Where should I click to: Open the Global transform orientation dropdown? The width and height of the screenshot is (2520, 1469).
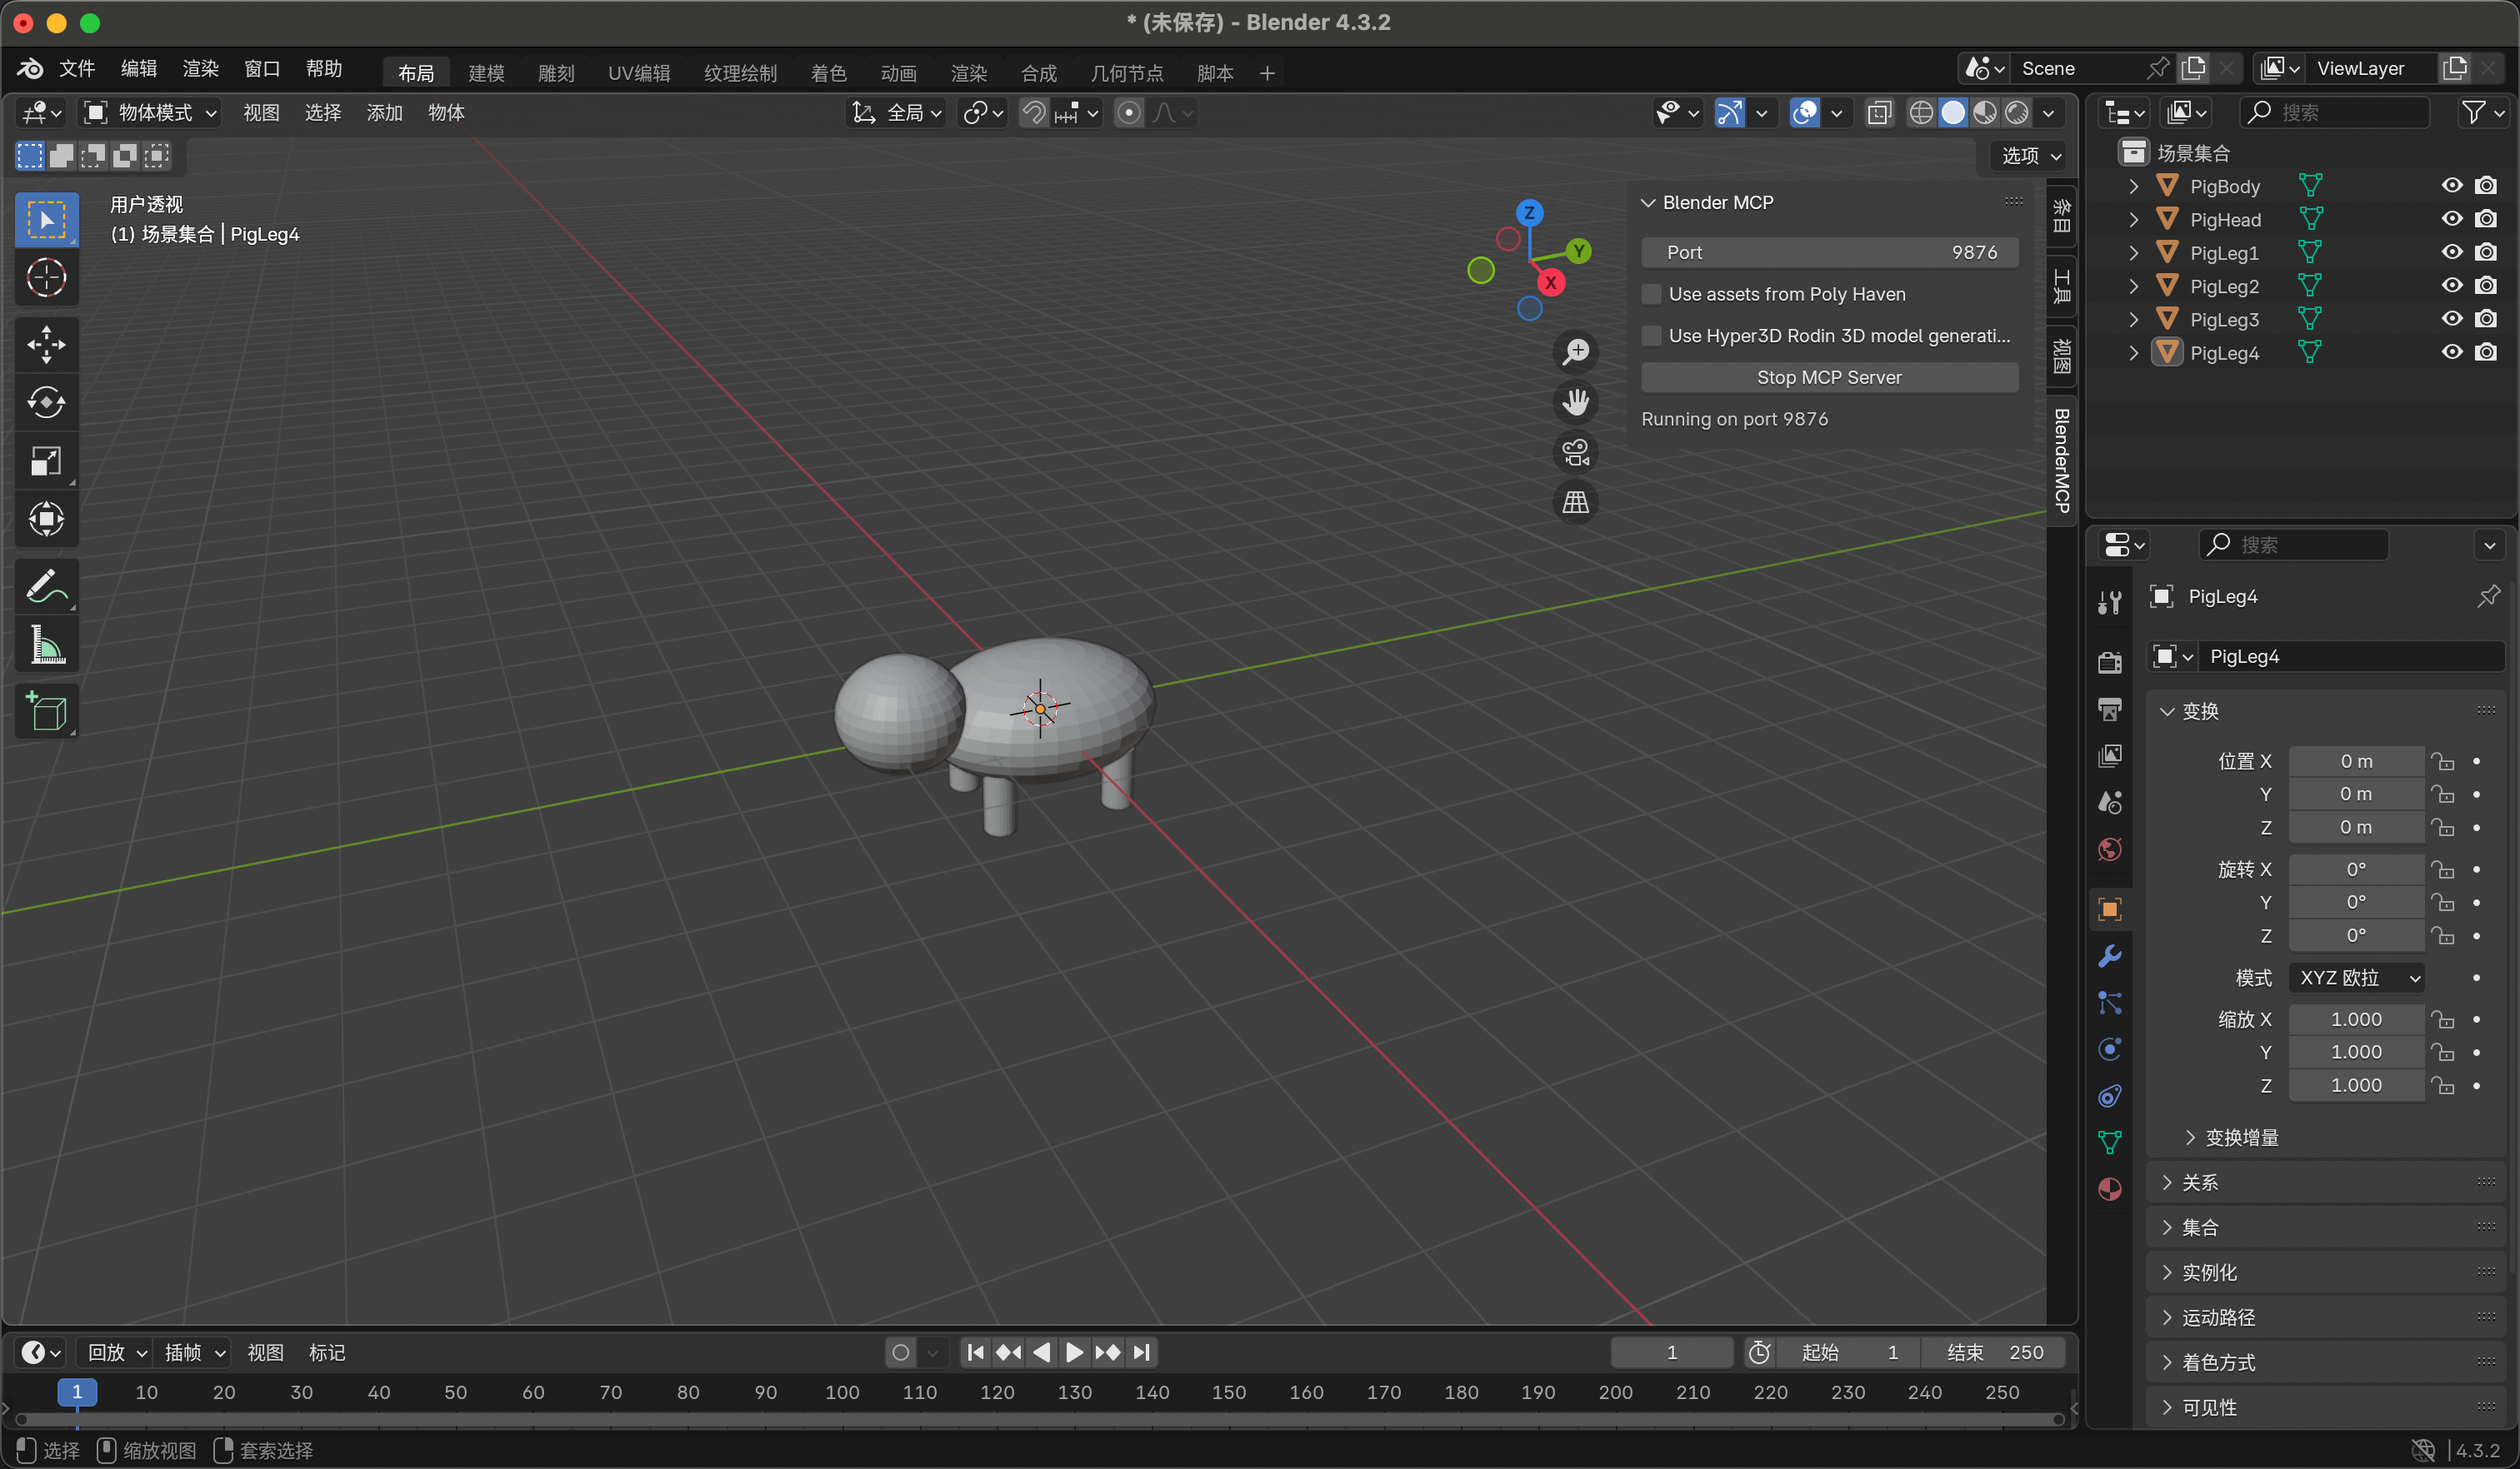(x=896, y=113)
